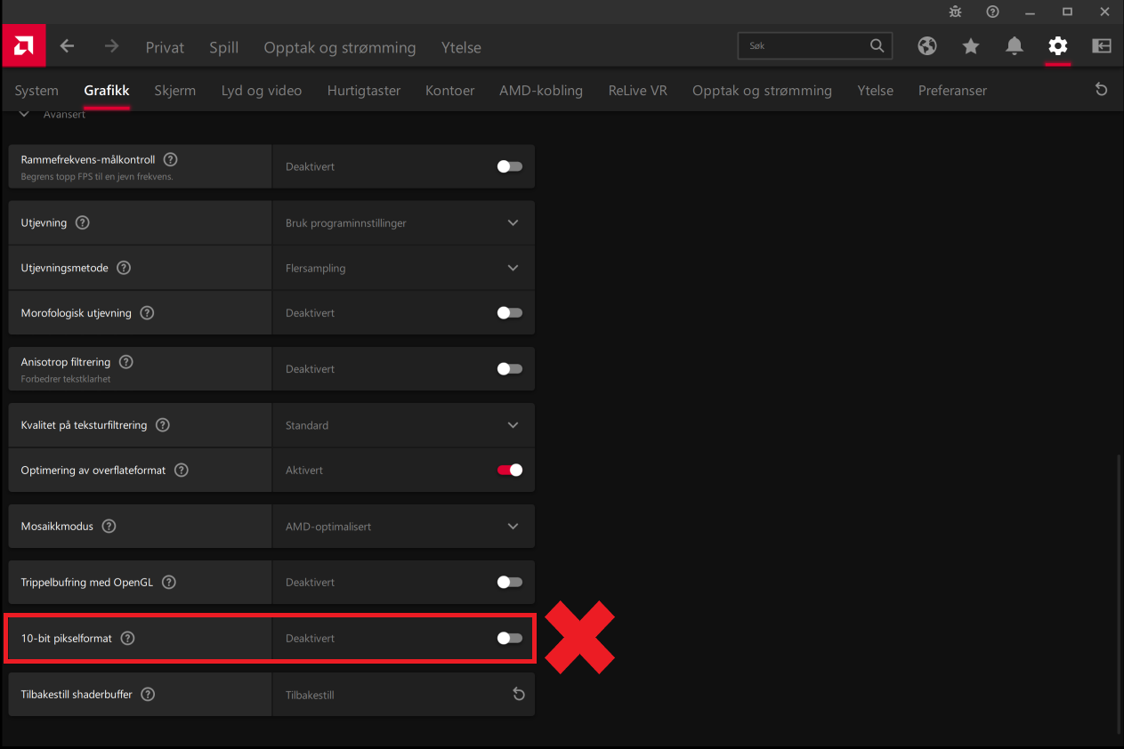Go back with the left arrow
Image resolution: width=1124 pixels, height=749 pixels.
click(68, 46)
